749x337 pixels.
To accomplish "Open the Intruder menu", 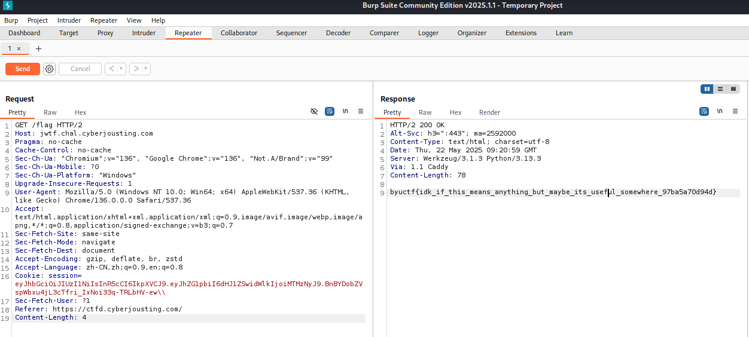I will (69, 20).
